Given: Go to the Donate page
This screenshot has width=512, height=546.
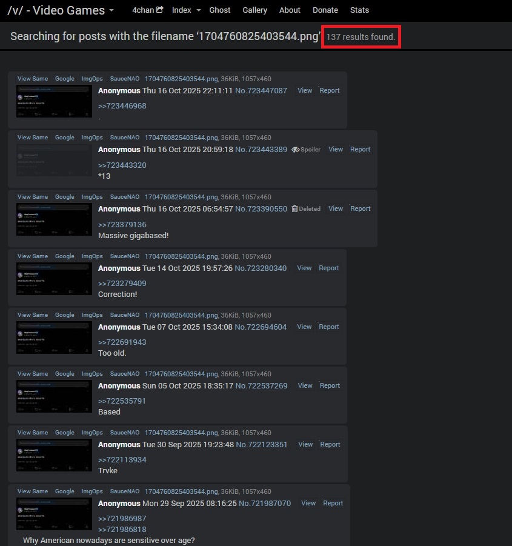Looking at the screenshot, I should (325, 10).
